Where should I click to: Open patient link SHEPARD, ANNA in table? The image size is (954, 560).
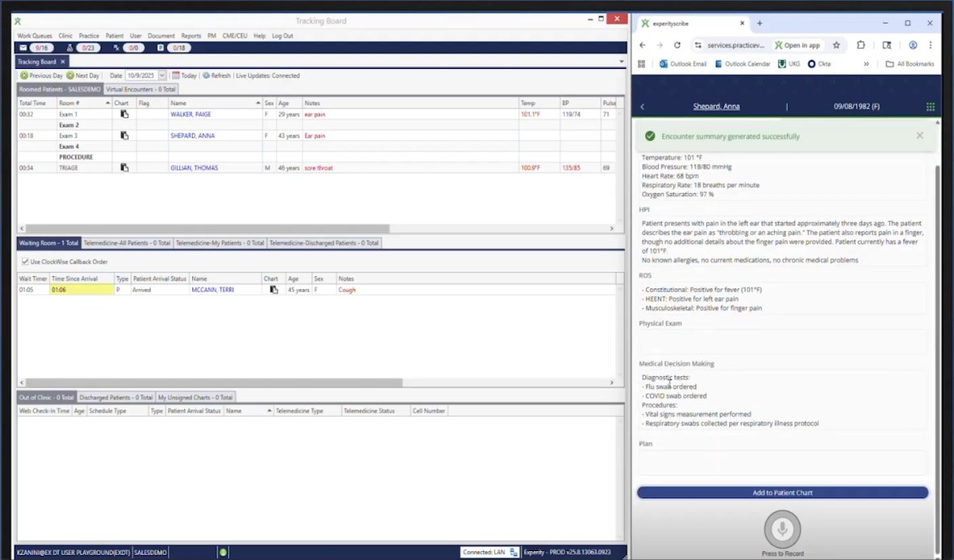tap(192, 136)
